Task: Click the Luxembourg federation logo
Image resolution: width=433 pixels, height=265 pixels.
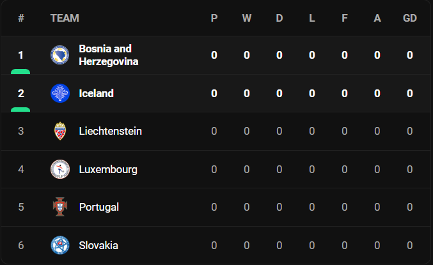Action: [x=60, y=169]
